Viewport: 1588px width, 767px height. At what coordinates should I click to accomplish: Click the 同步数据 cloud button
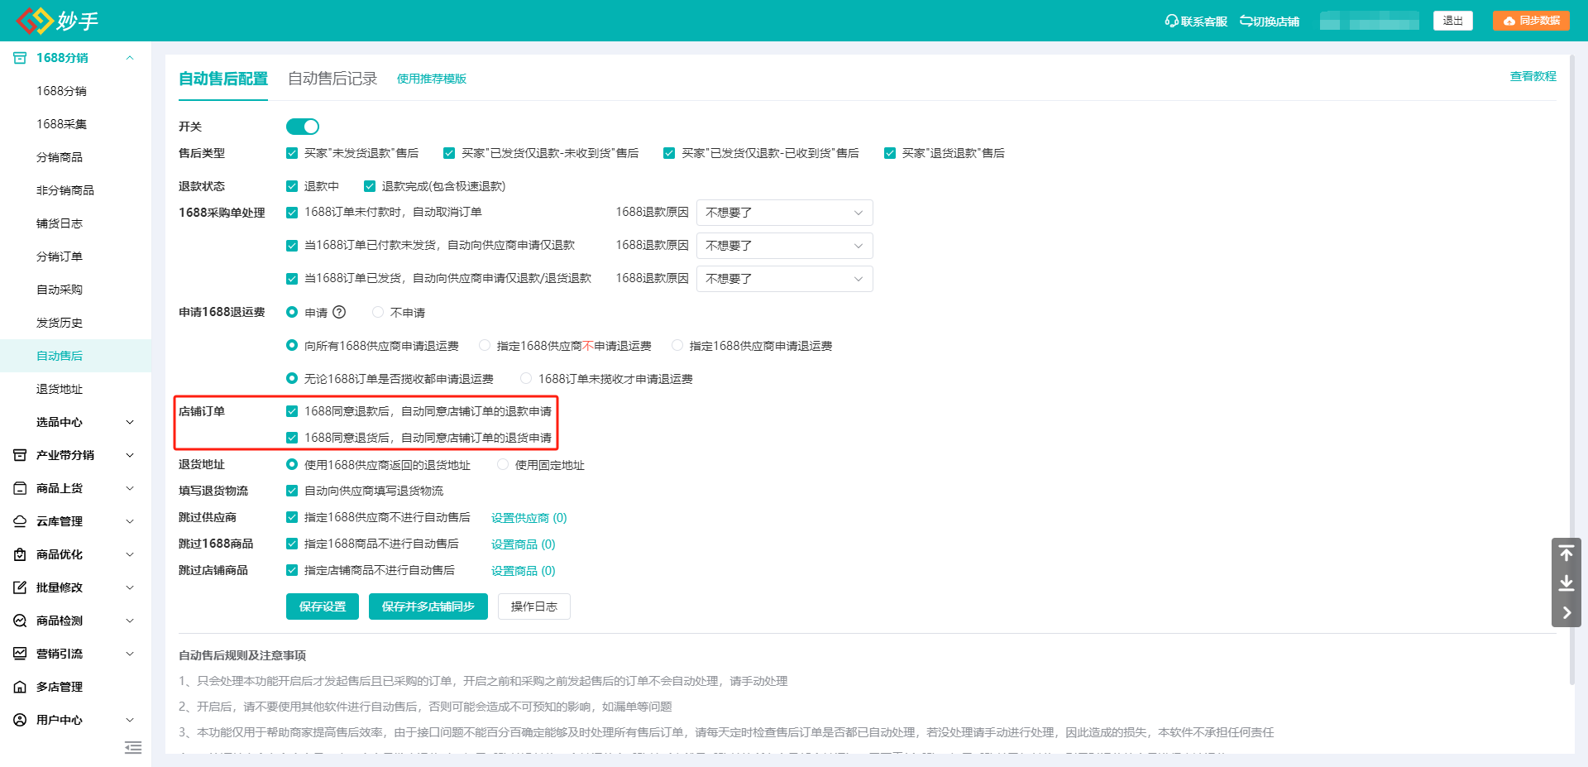pos(1531,21)
